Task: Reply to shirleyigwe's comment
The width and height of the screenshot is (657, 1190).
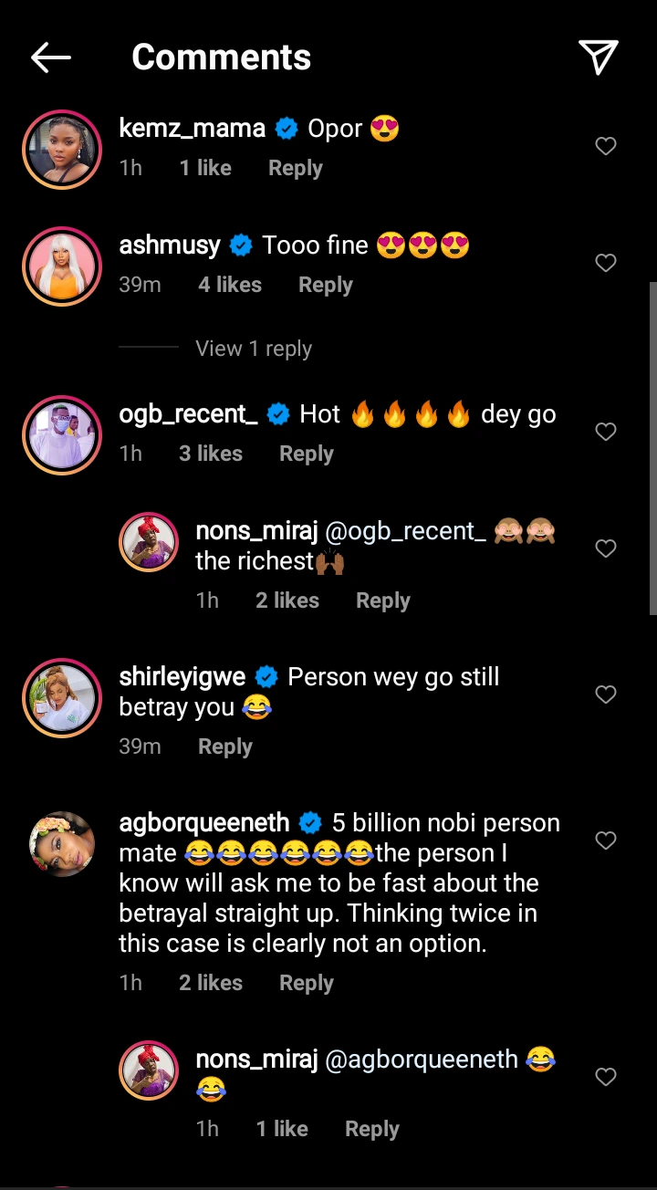Action: [x=224, y=746]
